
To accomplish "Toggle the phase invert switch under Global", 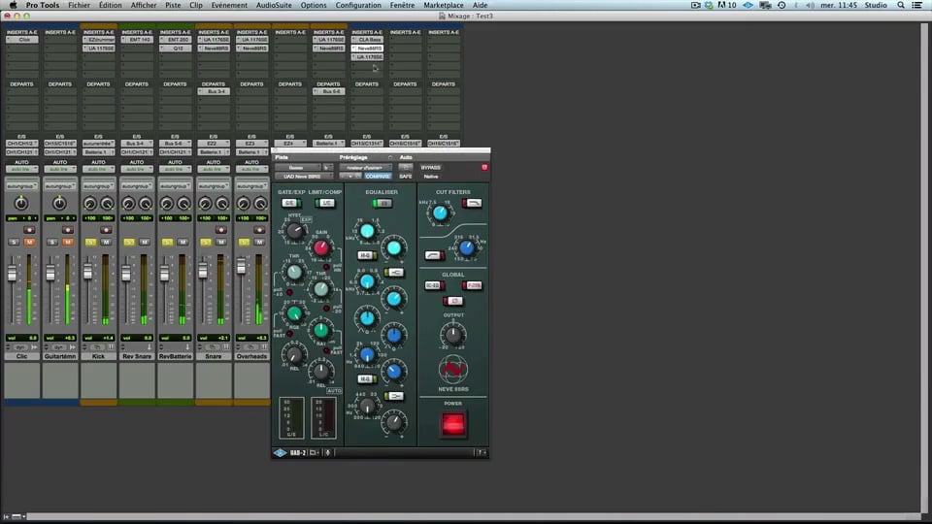I will [x=453, y=301].
